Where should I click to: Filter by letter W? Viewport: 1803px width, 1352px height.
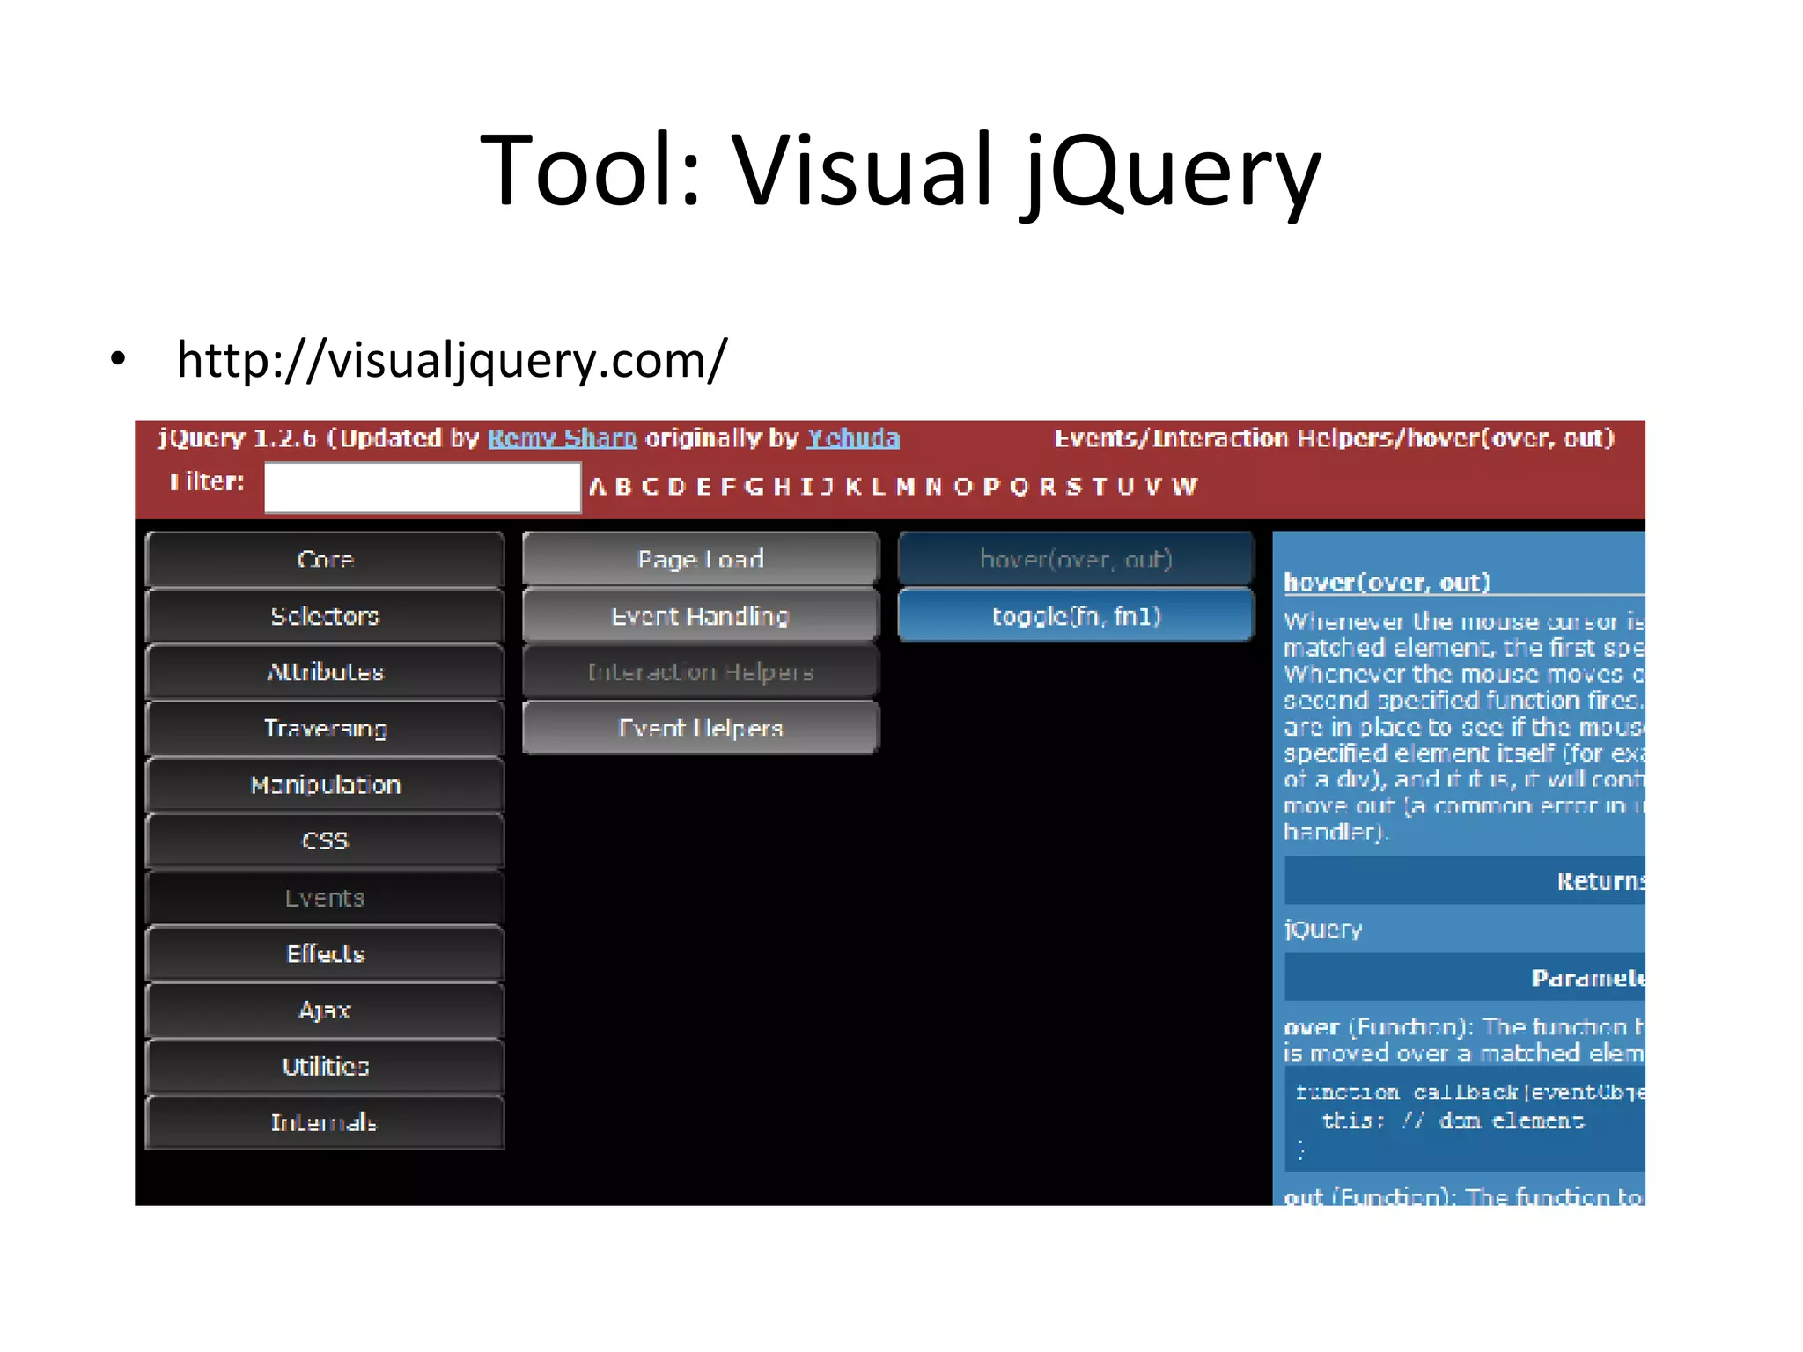pyautogui.click(x=1184, y=487)
